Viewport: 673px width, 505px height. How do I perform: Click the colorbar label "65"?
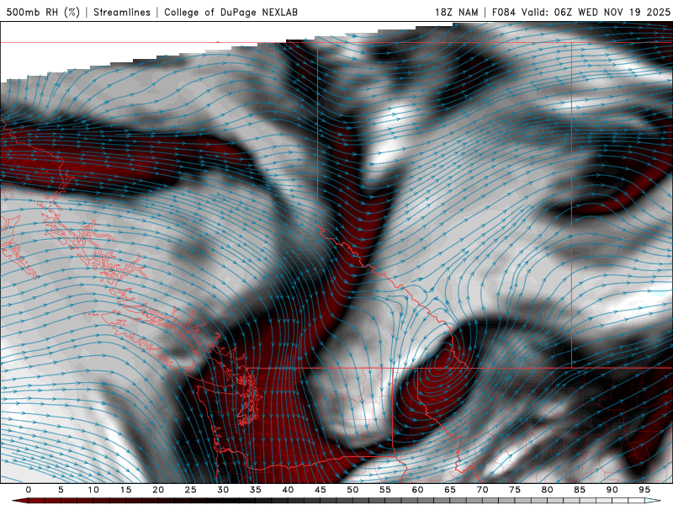450,490
